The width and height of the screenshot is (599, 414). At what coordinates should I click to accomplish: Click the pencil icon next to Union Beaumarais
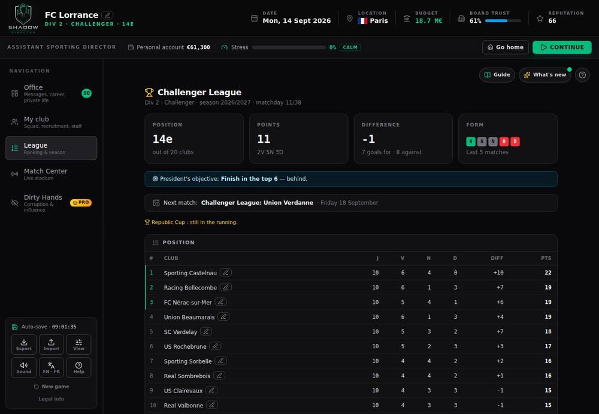click(223, 316)
